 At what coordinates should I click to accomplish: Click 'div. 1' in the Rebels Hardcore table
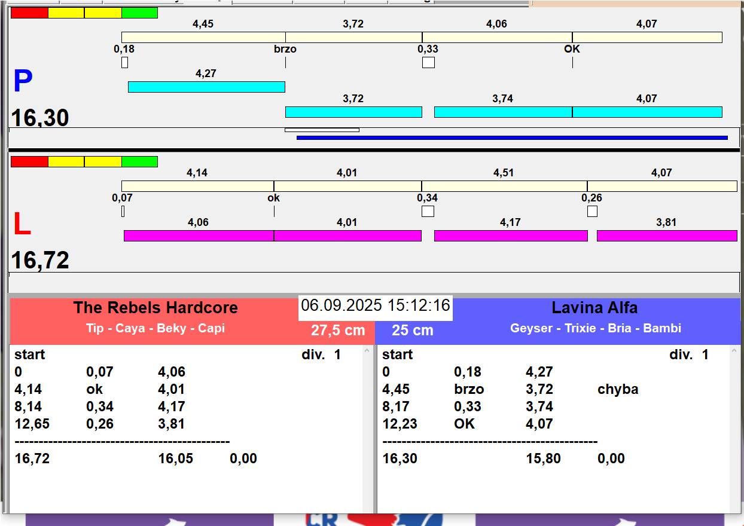[x=321, y=354]
